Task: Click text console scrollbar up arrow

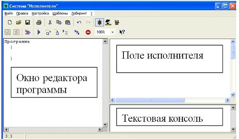Action: [233, 108]
